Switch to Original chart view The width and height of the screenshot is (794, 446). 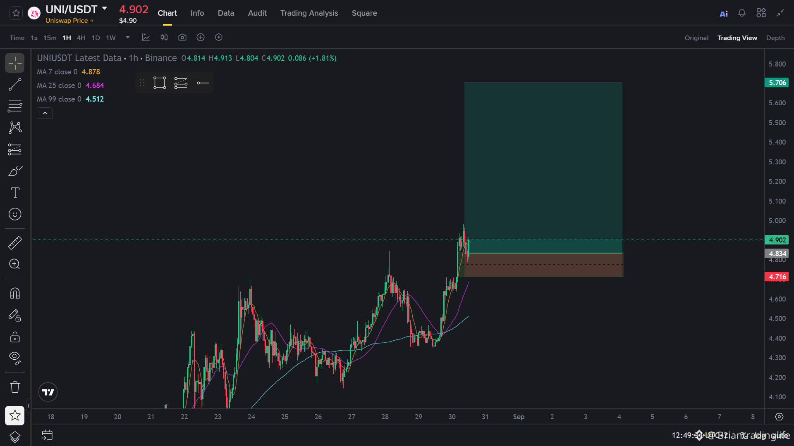coord(696,38)
